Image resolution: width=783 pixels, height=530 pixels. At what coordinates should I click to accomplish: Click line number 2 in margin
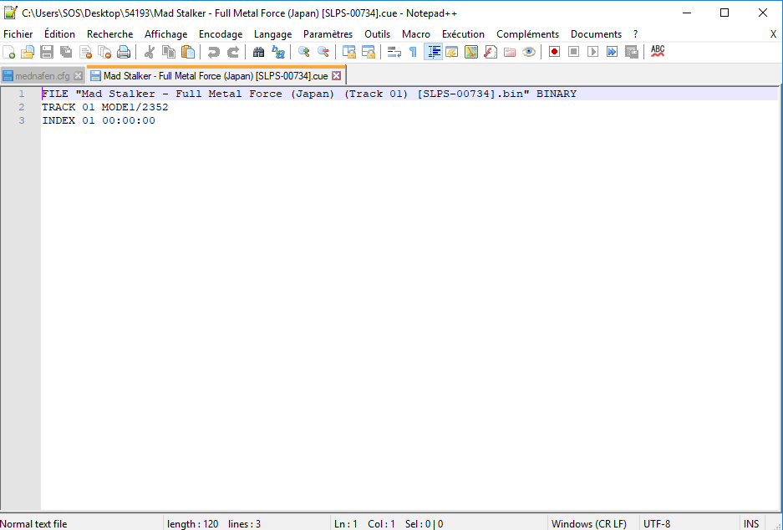22,107
